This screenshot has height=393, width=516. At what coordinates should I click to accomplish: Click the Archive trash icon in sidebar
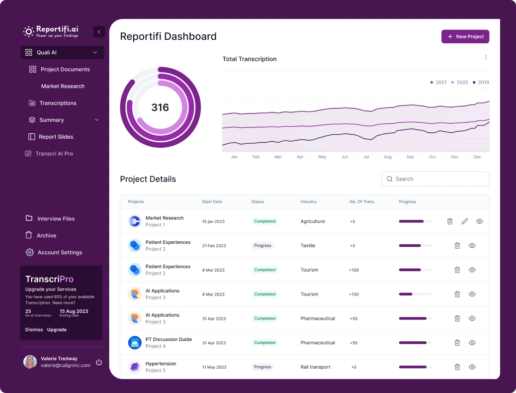pyautogui.click(x=29, y=235)
